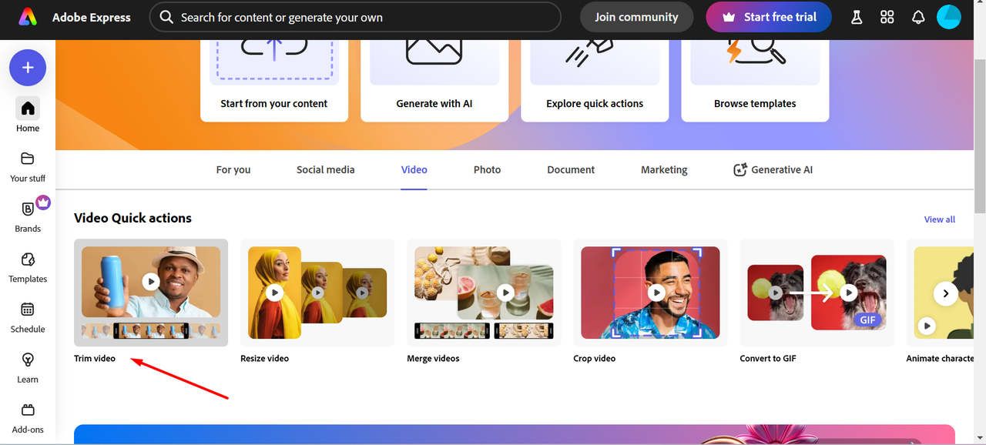Open the Animate character thumbnail
986x445 pixels.
(940, 293)
